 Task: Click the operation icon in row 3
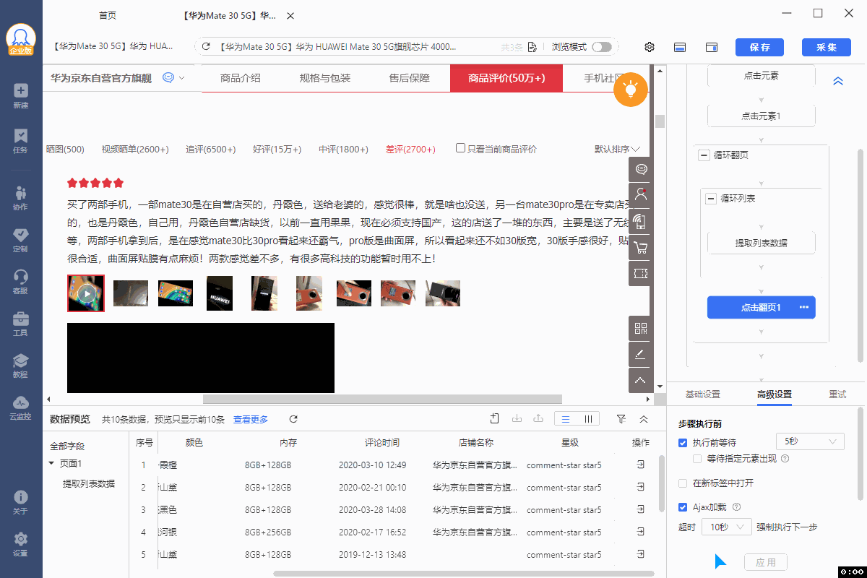tap(640, 509)
